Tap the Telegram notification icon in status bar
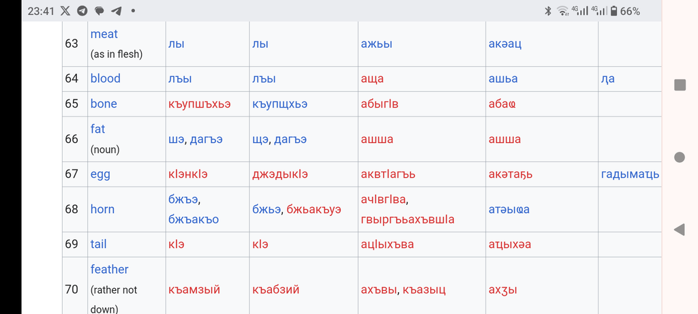 [x=82, y=11]
